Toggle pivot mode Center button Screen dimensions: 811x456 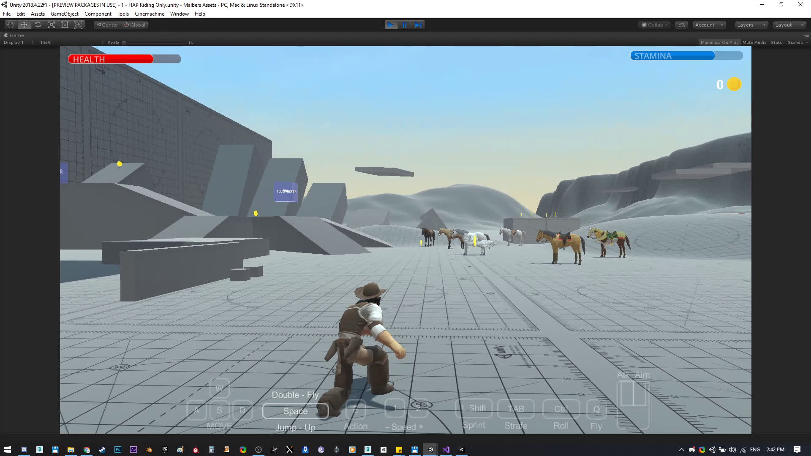pyautogui.click(x=107, y=25)
